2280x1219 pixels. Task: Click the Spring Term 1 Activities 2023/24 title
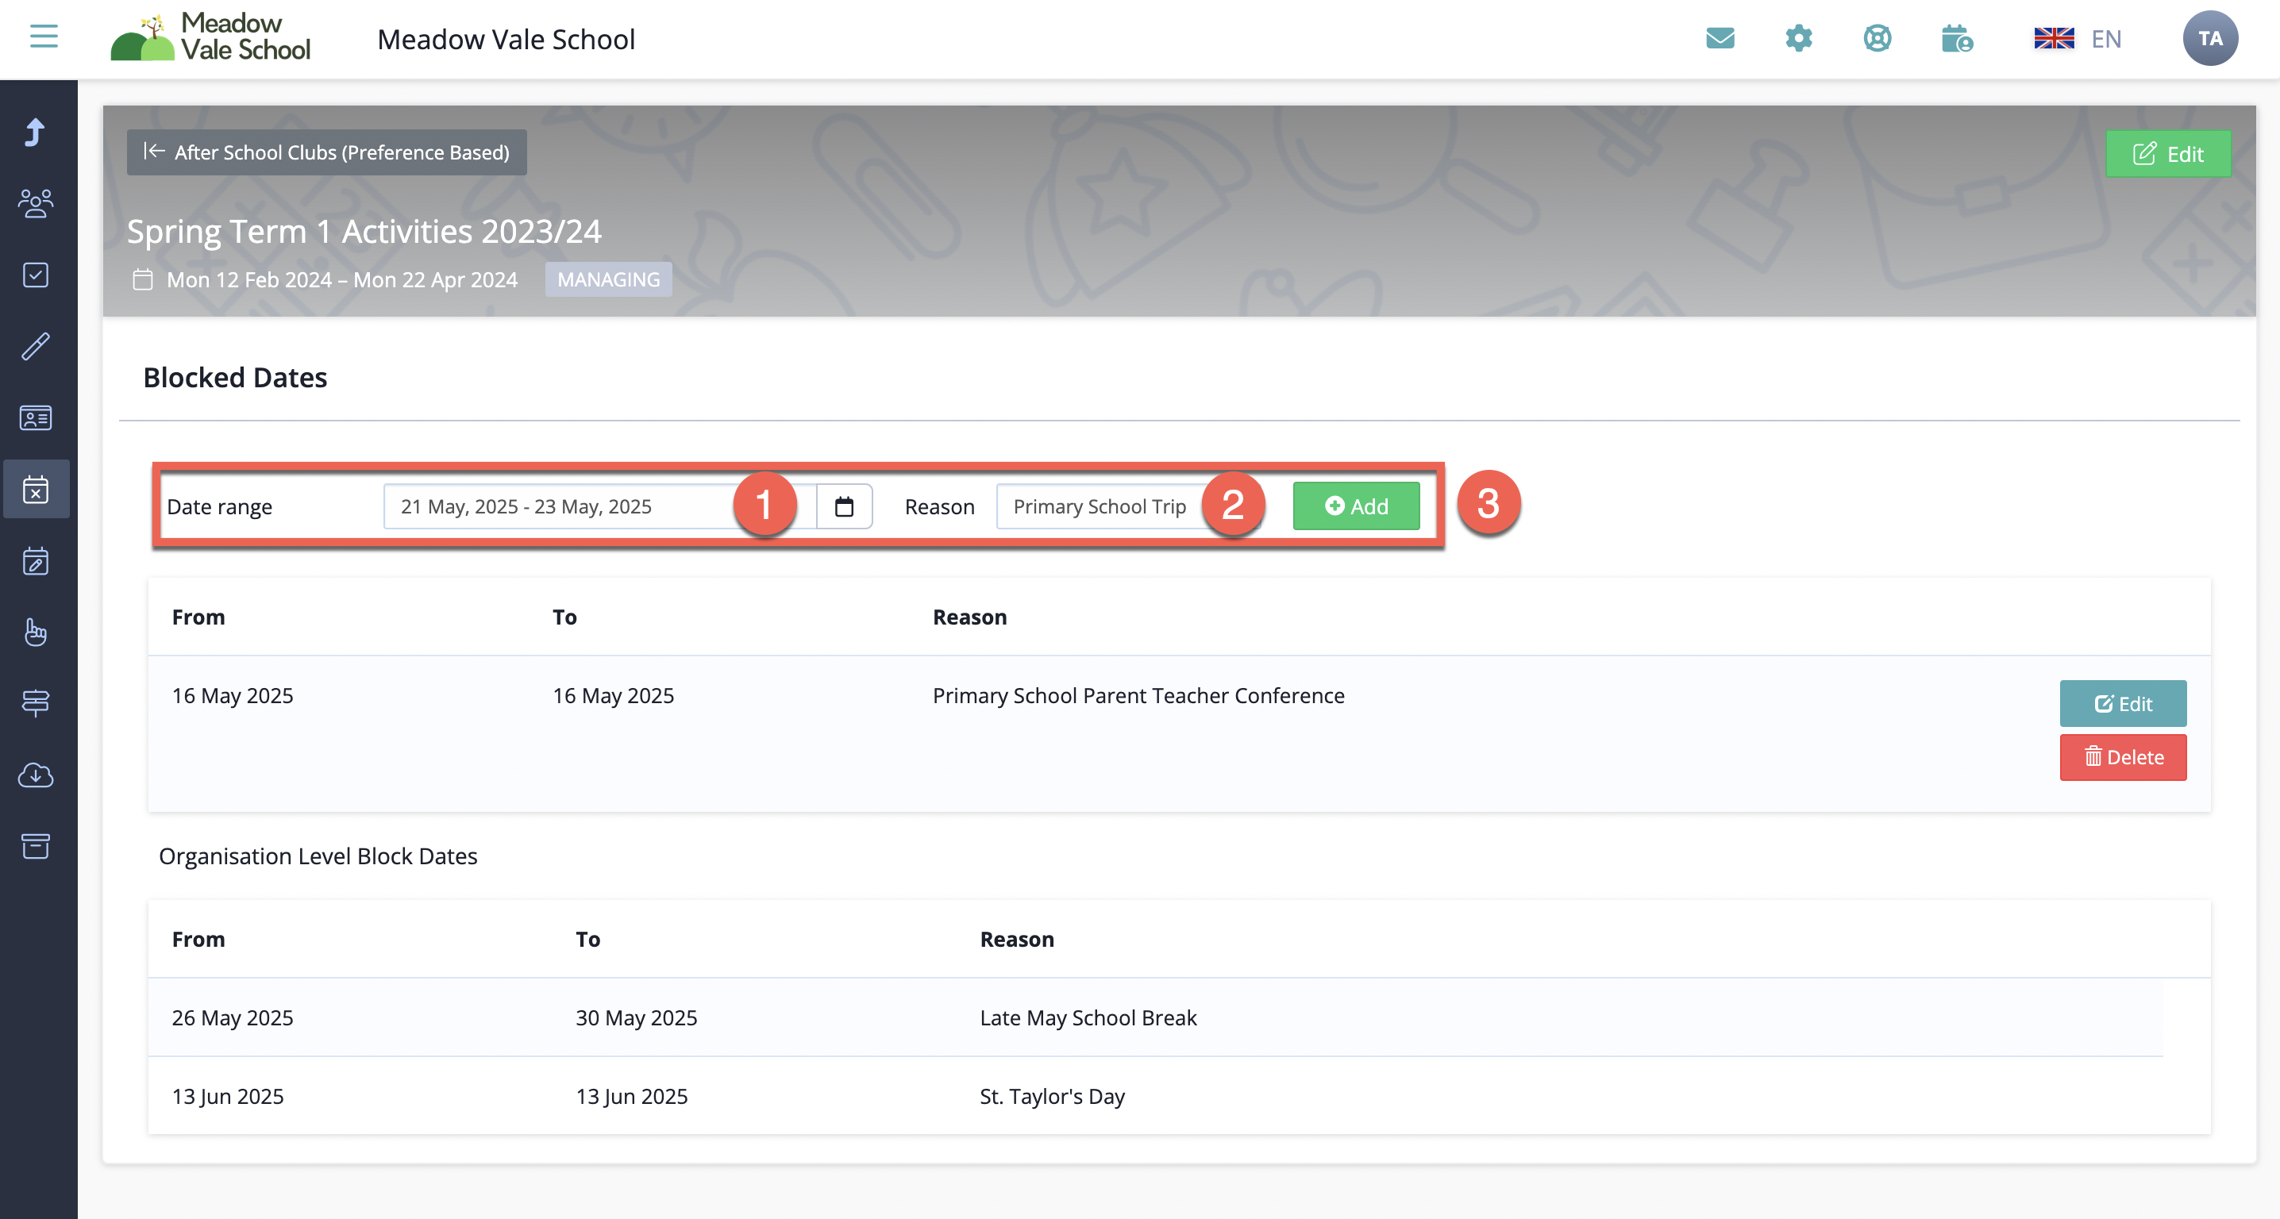[364, 231]
